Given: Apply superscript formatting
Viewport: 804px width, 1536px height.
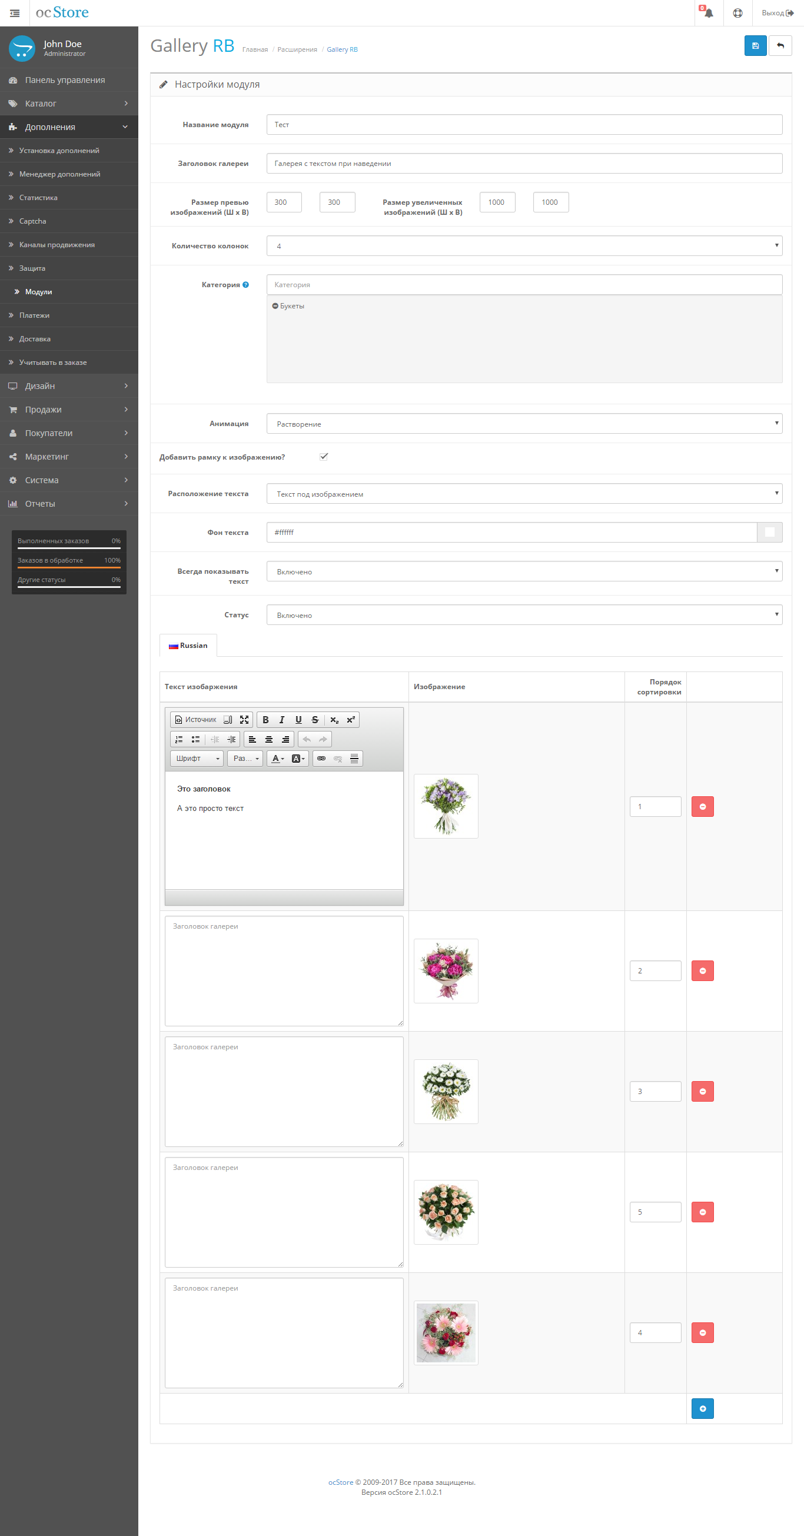Looking at the screenshot, I should coord(351,720).
